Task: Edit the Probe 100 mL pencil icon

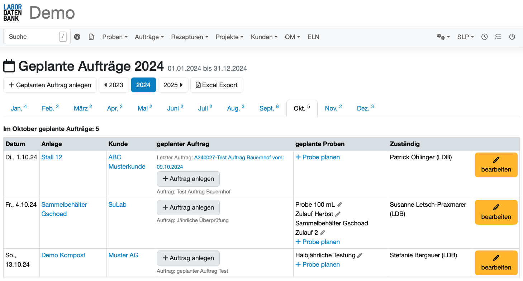Action: point(339,205)
